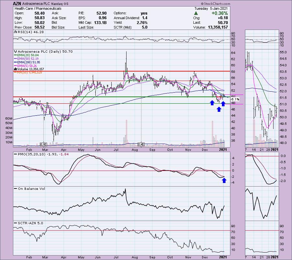Image resolution: width=292 pixels, height=260 pixels.
Task: Click the Bid Size: label
Action: click(x=58, y=27)
